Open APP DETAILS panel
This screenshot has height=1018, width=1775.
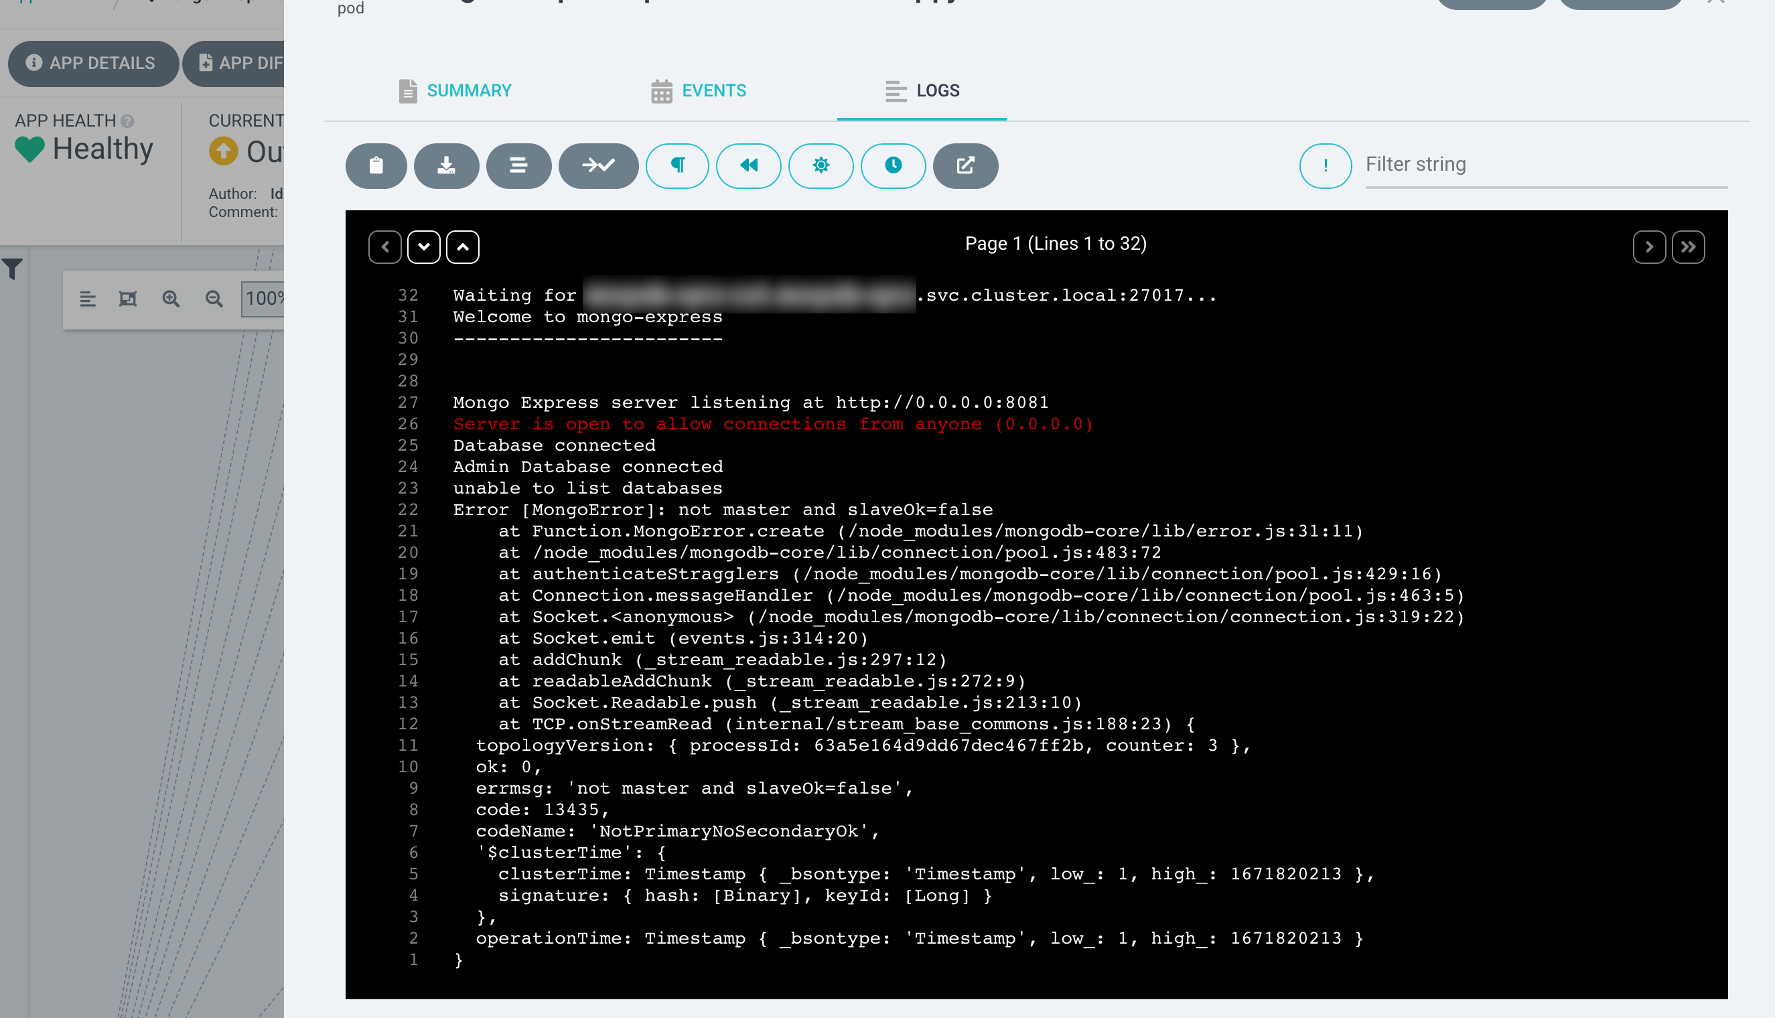[93, 63]
